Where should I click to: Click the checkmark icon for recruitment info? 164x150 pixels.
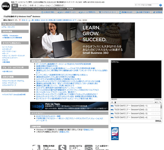154,12
